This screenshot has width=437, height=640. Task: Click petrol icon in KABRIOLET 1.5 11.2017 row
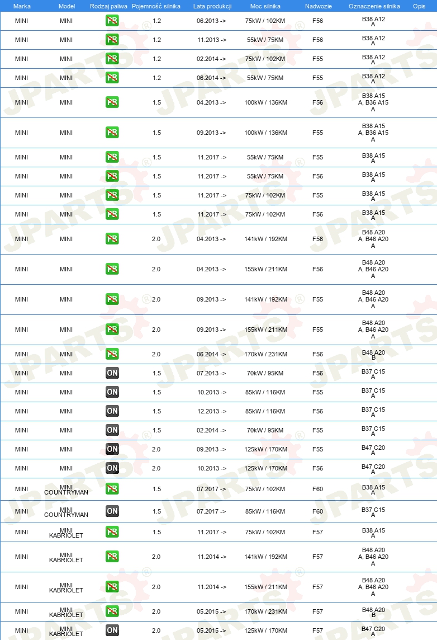tap(112, 532)
